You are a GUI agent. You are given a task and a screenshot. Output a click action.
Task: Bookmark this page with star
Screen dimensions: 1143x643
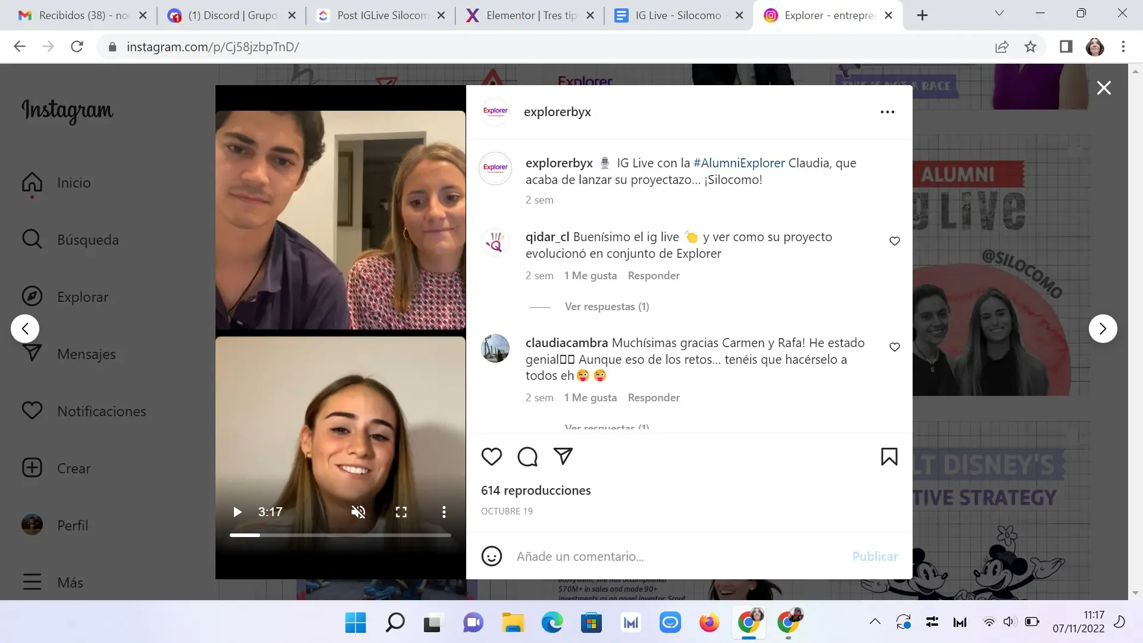1030,46
